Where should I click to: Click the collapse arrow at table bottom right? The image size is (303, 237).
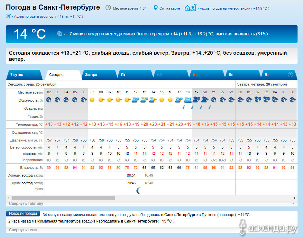293,204
